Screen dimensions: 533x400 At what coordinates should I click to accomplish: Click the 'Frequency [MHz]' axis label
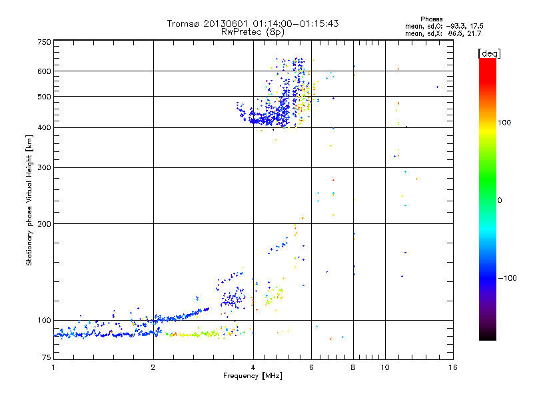[x=253, y=376]
